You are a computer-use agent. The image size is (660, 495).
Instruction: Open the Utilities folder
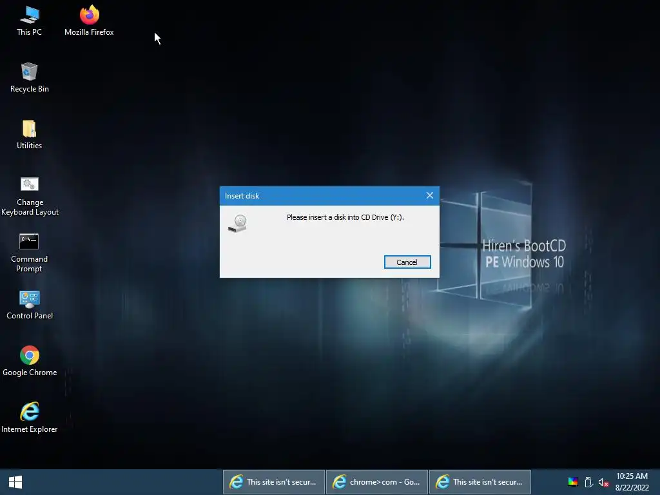point(30,135)
